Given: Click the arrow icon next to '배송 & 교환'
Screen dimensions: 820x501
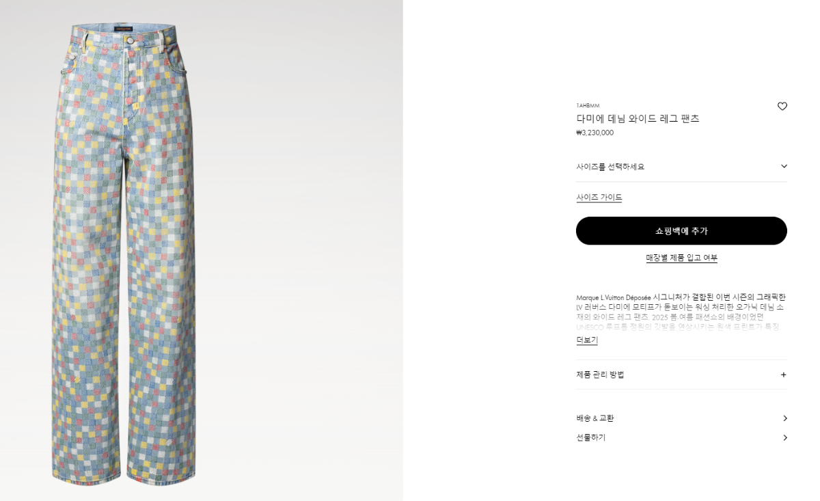Looking at the screenshot, I should point(784,418).
